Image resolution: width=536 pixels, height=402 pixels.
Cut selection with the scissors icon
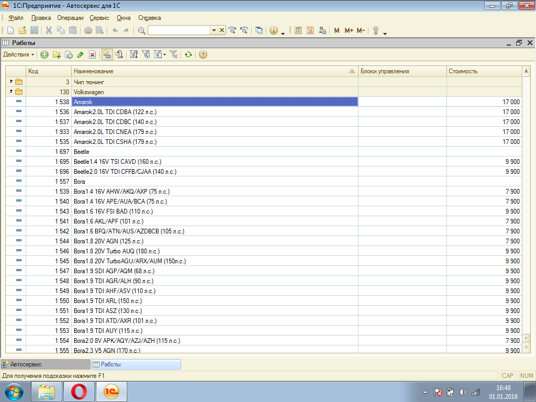pos(49,30)
